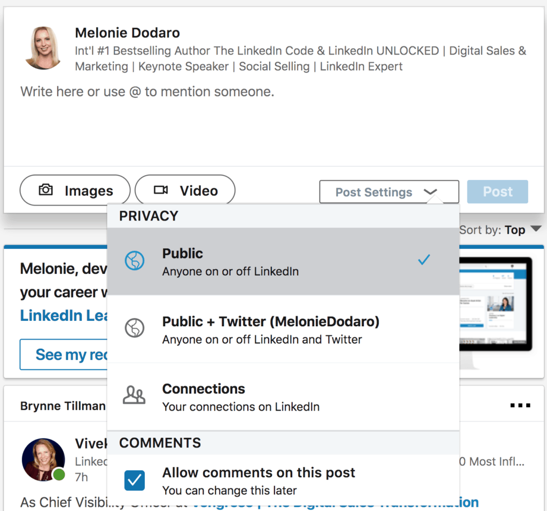
Task: Click the Brynne Tillman name text
Action: coord(63,406)
